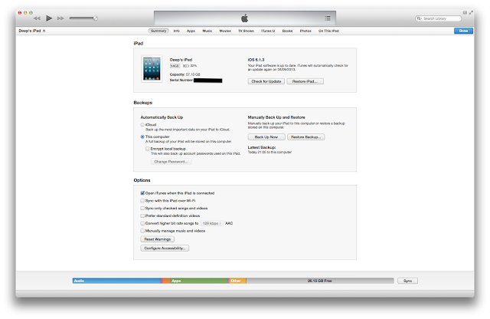Switch to the Music tab
The image size is (490, 319).
click(x=207, y=31)
